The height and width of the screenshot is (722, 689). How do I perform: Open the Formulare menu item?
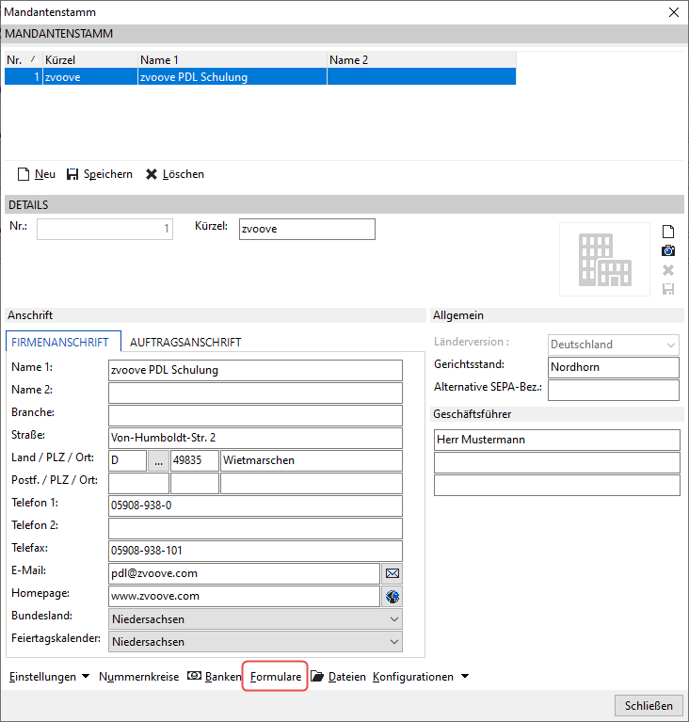pyautogui.click(x=276, y=677)
